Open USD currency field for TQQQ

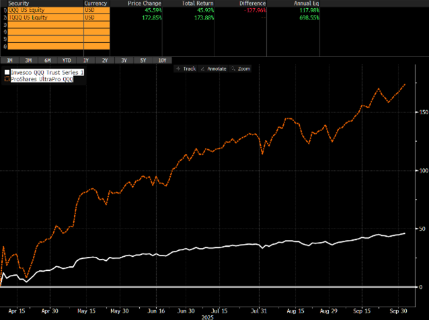tap(96, 17)
